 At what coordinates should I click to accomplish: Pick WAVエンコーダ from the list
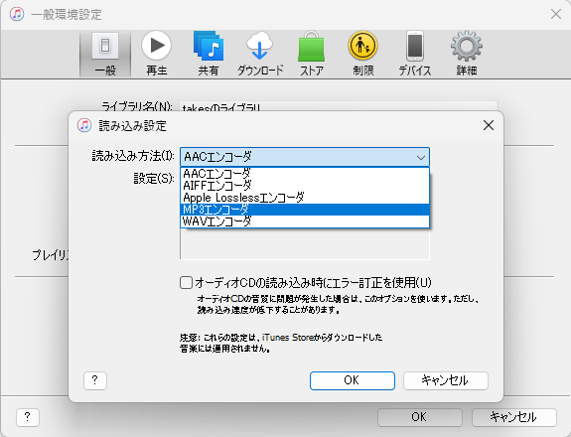305,221
